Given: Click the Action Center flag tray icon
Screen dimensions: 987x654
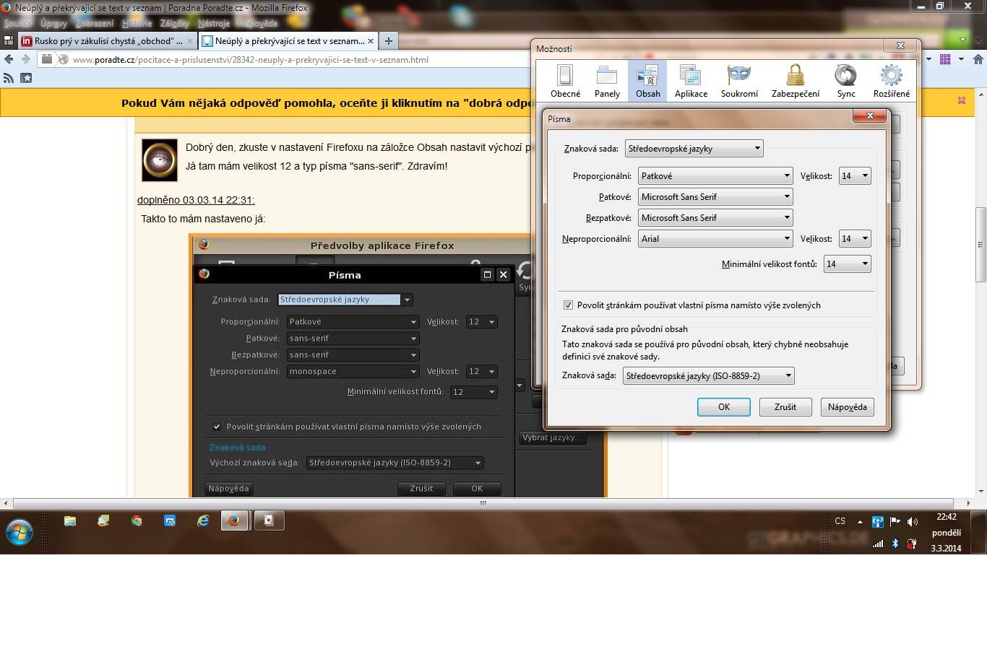Looking at the screenshot, I should click(895, 522).
